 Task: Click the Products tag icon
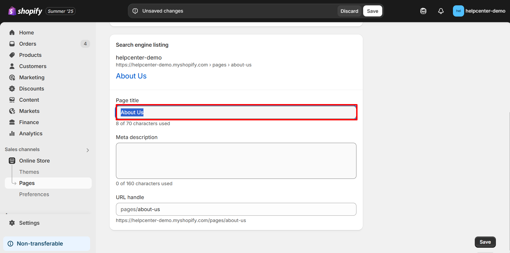click(x=12, y=55)
